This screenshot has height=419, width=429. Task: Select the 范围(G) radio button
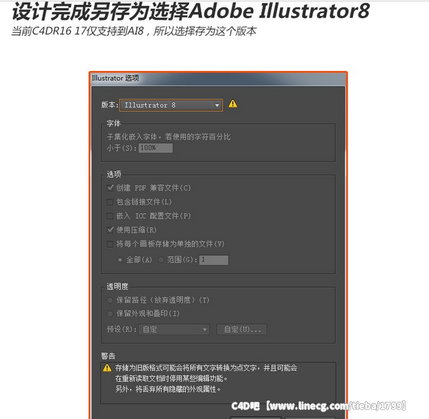tap(162, 260)
